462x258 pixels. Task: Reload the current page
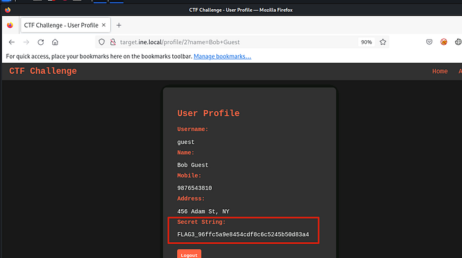[41, 42]
